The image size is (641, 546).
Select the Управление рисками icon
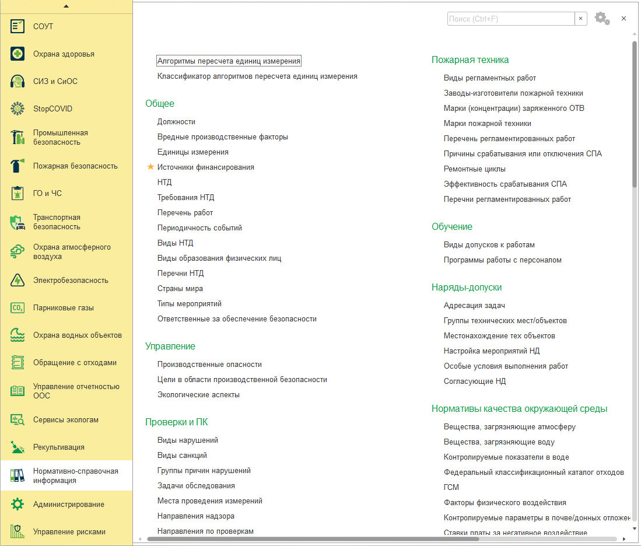17,531
